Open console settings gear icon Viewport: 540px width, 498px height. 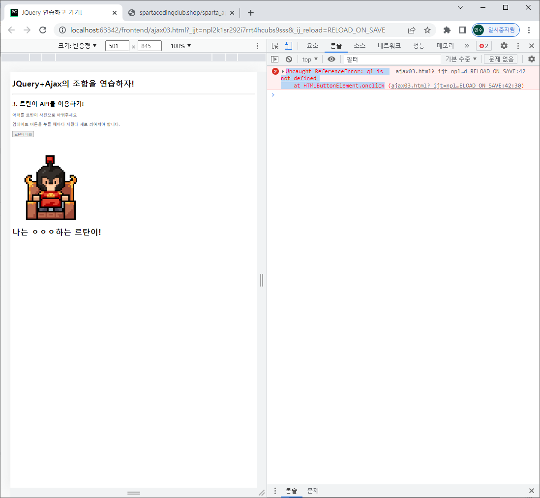(x=531, y=59)
